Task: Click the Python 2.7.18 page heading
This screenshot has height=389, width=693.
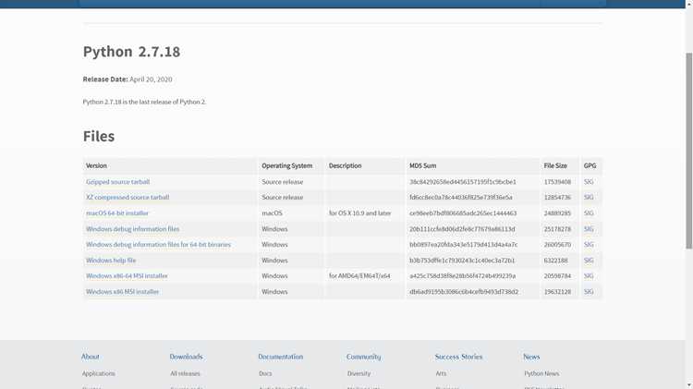Action: 132,52
